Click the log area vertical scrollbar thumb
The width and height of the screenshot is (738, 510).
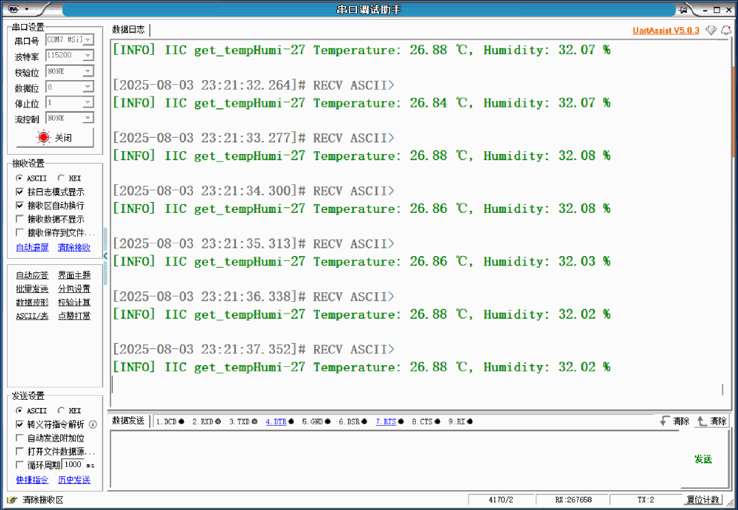733,113
